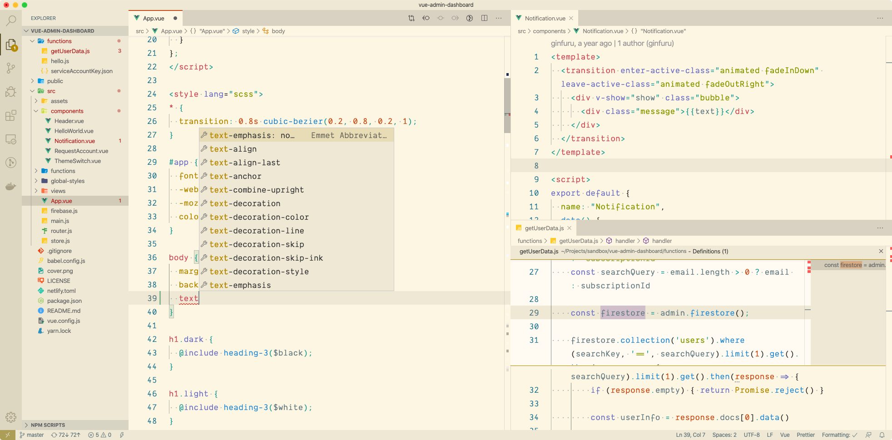Click the Split Editor Right icon
Viewport: 892px width, 440px height.
pyautogui.click(x=484, y=18)
